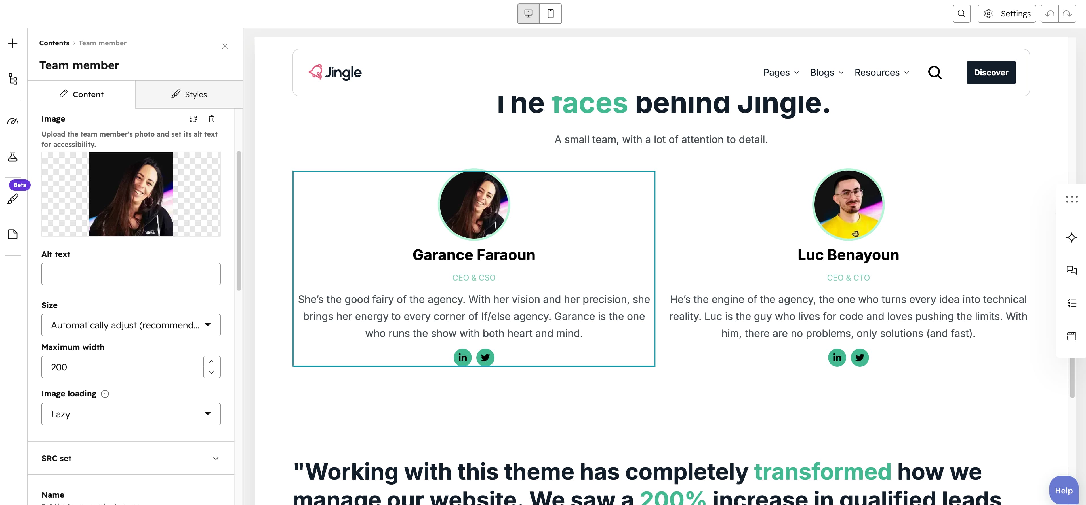The height and width of the screenshot is (505, 1086).
Task: Open the Pages menu in site header
Action: (x=781, y=73)
